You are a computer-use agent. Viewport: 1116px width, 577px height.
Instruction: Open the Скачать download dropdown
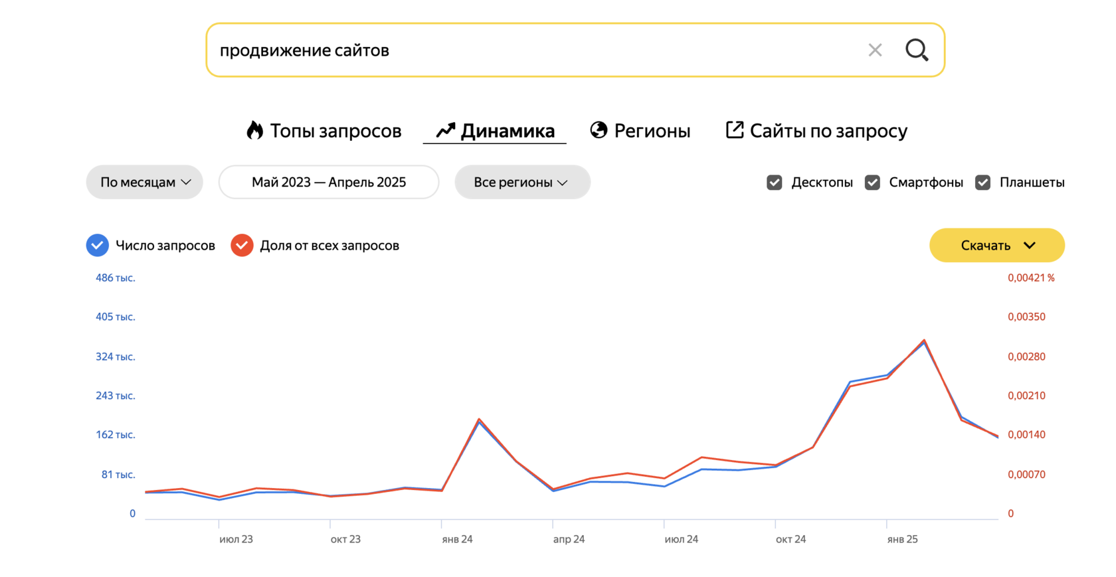click(996, 245)
